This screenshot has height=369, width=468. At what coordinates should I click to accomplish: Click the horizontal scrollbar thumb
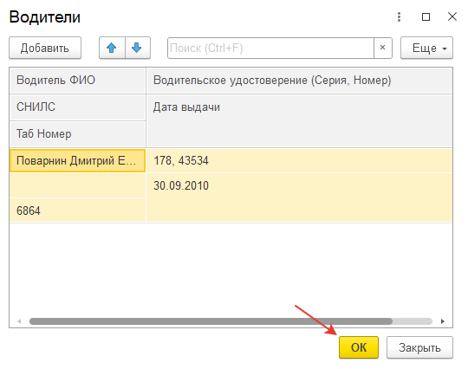(211, 321)
